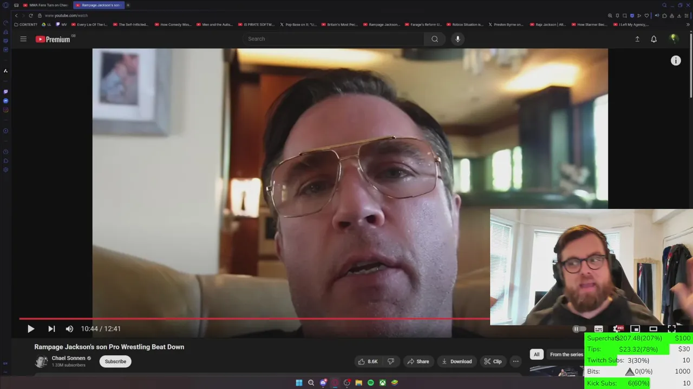Reload the current page
Image resolution: width=693 pixels, height=389 pixels.
[x=31, y=16]
